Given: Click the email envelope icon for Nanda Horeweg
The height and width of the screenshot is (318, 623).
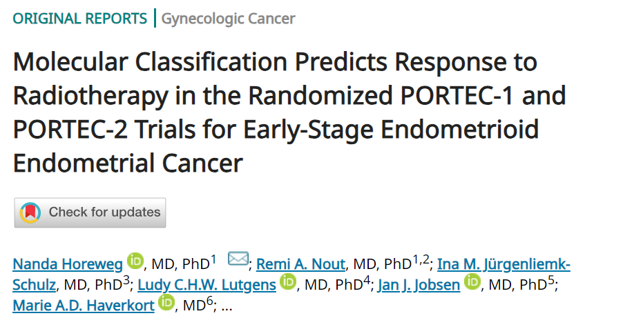Looking at the screenshot, I should tap(238, 259).
